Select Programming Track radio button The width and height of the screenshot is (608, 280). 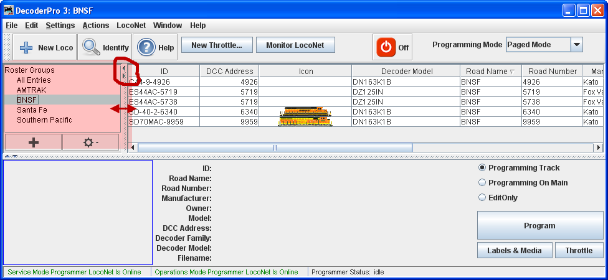482,168
